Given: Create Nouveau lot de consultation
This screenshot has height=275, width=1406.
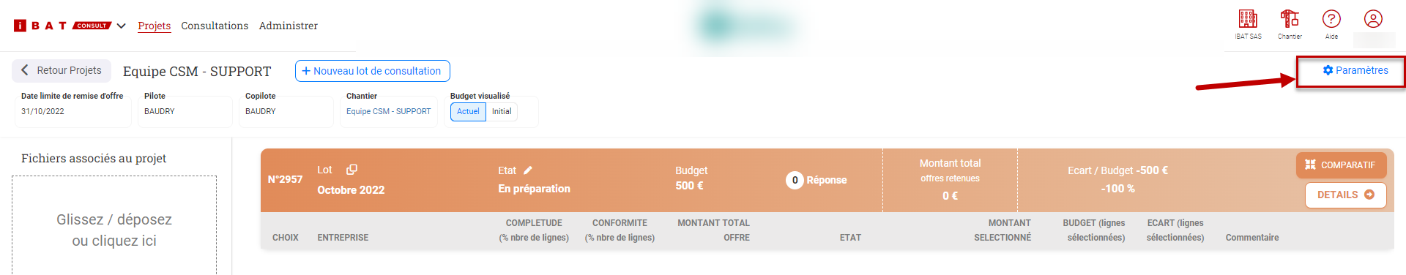Looking at the screenshot, I should point(373,71).
